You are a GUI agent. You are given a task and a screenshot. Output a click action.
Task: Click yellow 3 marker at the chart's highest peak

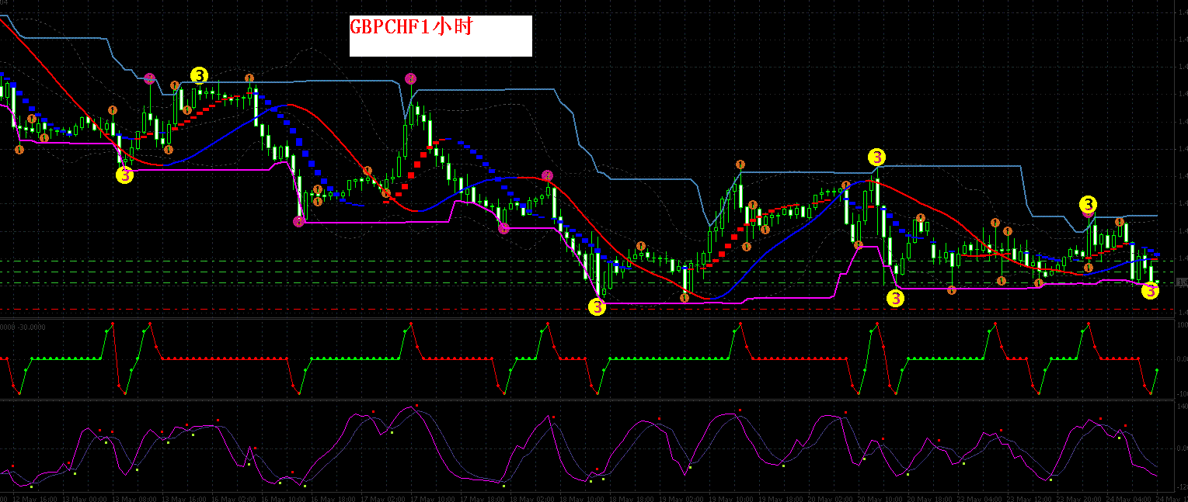(x=200, y=75)
